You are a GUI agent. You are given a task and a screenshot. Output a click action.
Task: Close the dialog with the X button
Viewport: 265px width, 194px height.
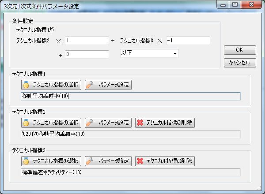tap(251, 4)
